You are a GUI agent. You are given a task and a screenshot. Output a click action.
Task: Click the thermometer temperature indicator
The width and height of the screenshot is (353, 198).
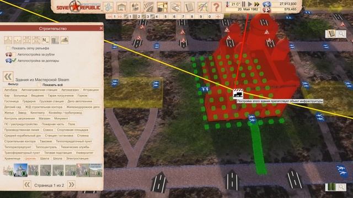pyautogui.click(x=228, y=4)
